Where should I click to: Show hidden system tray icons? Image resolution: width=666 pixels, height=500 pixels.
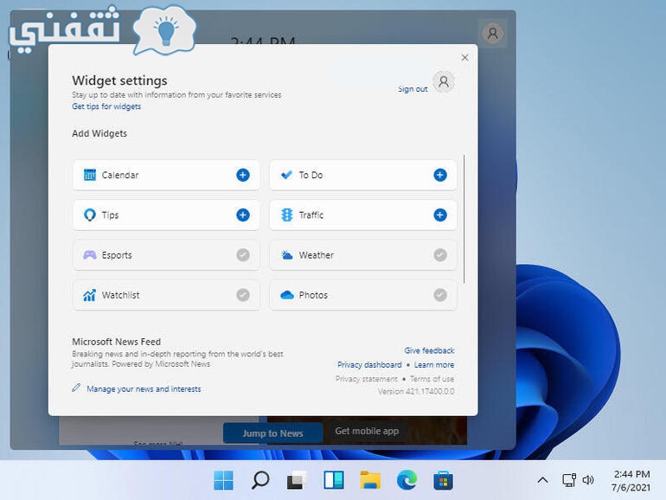pos(542,480)
